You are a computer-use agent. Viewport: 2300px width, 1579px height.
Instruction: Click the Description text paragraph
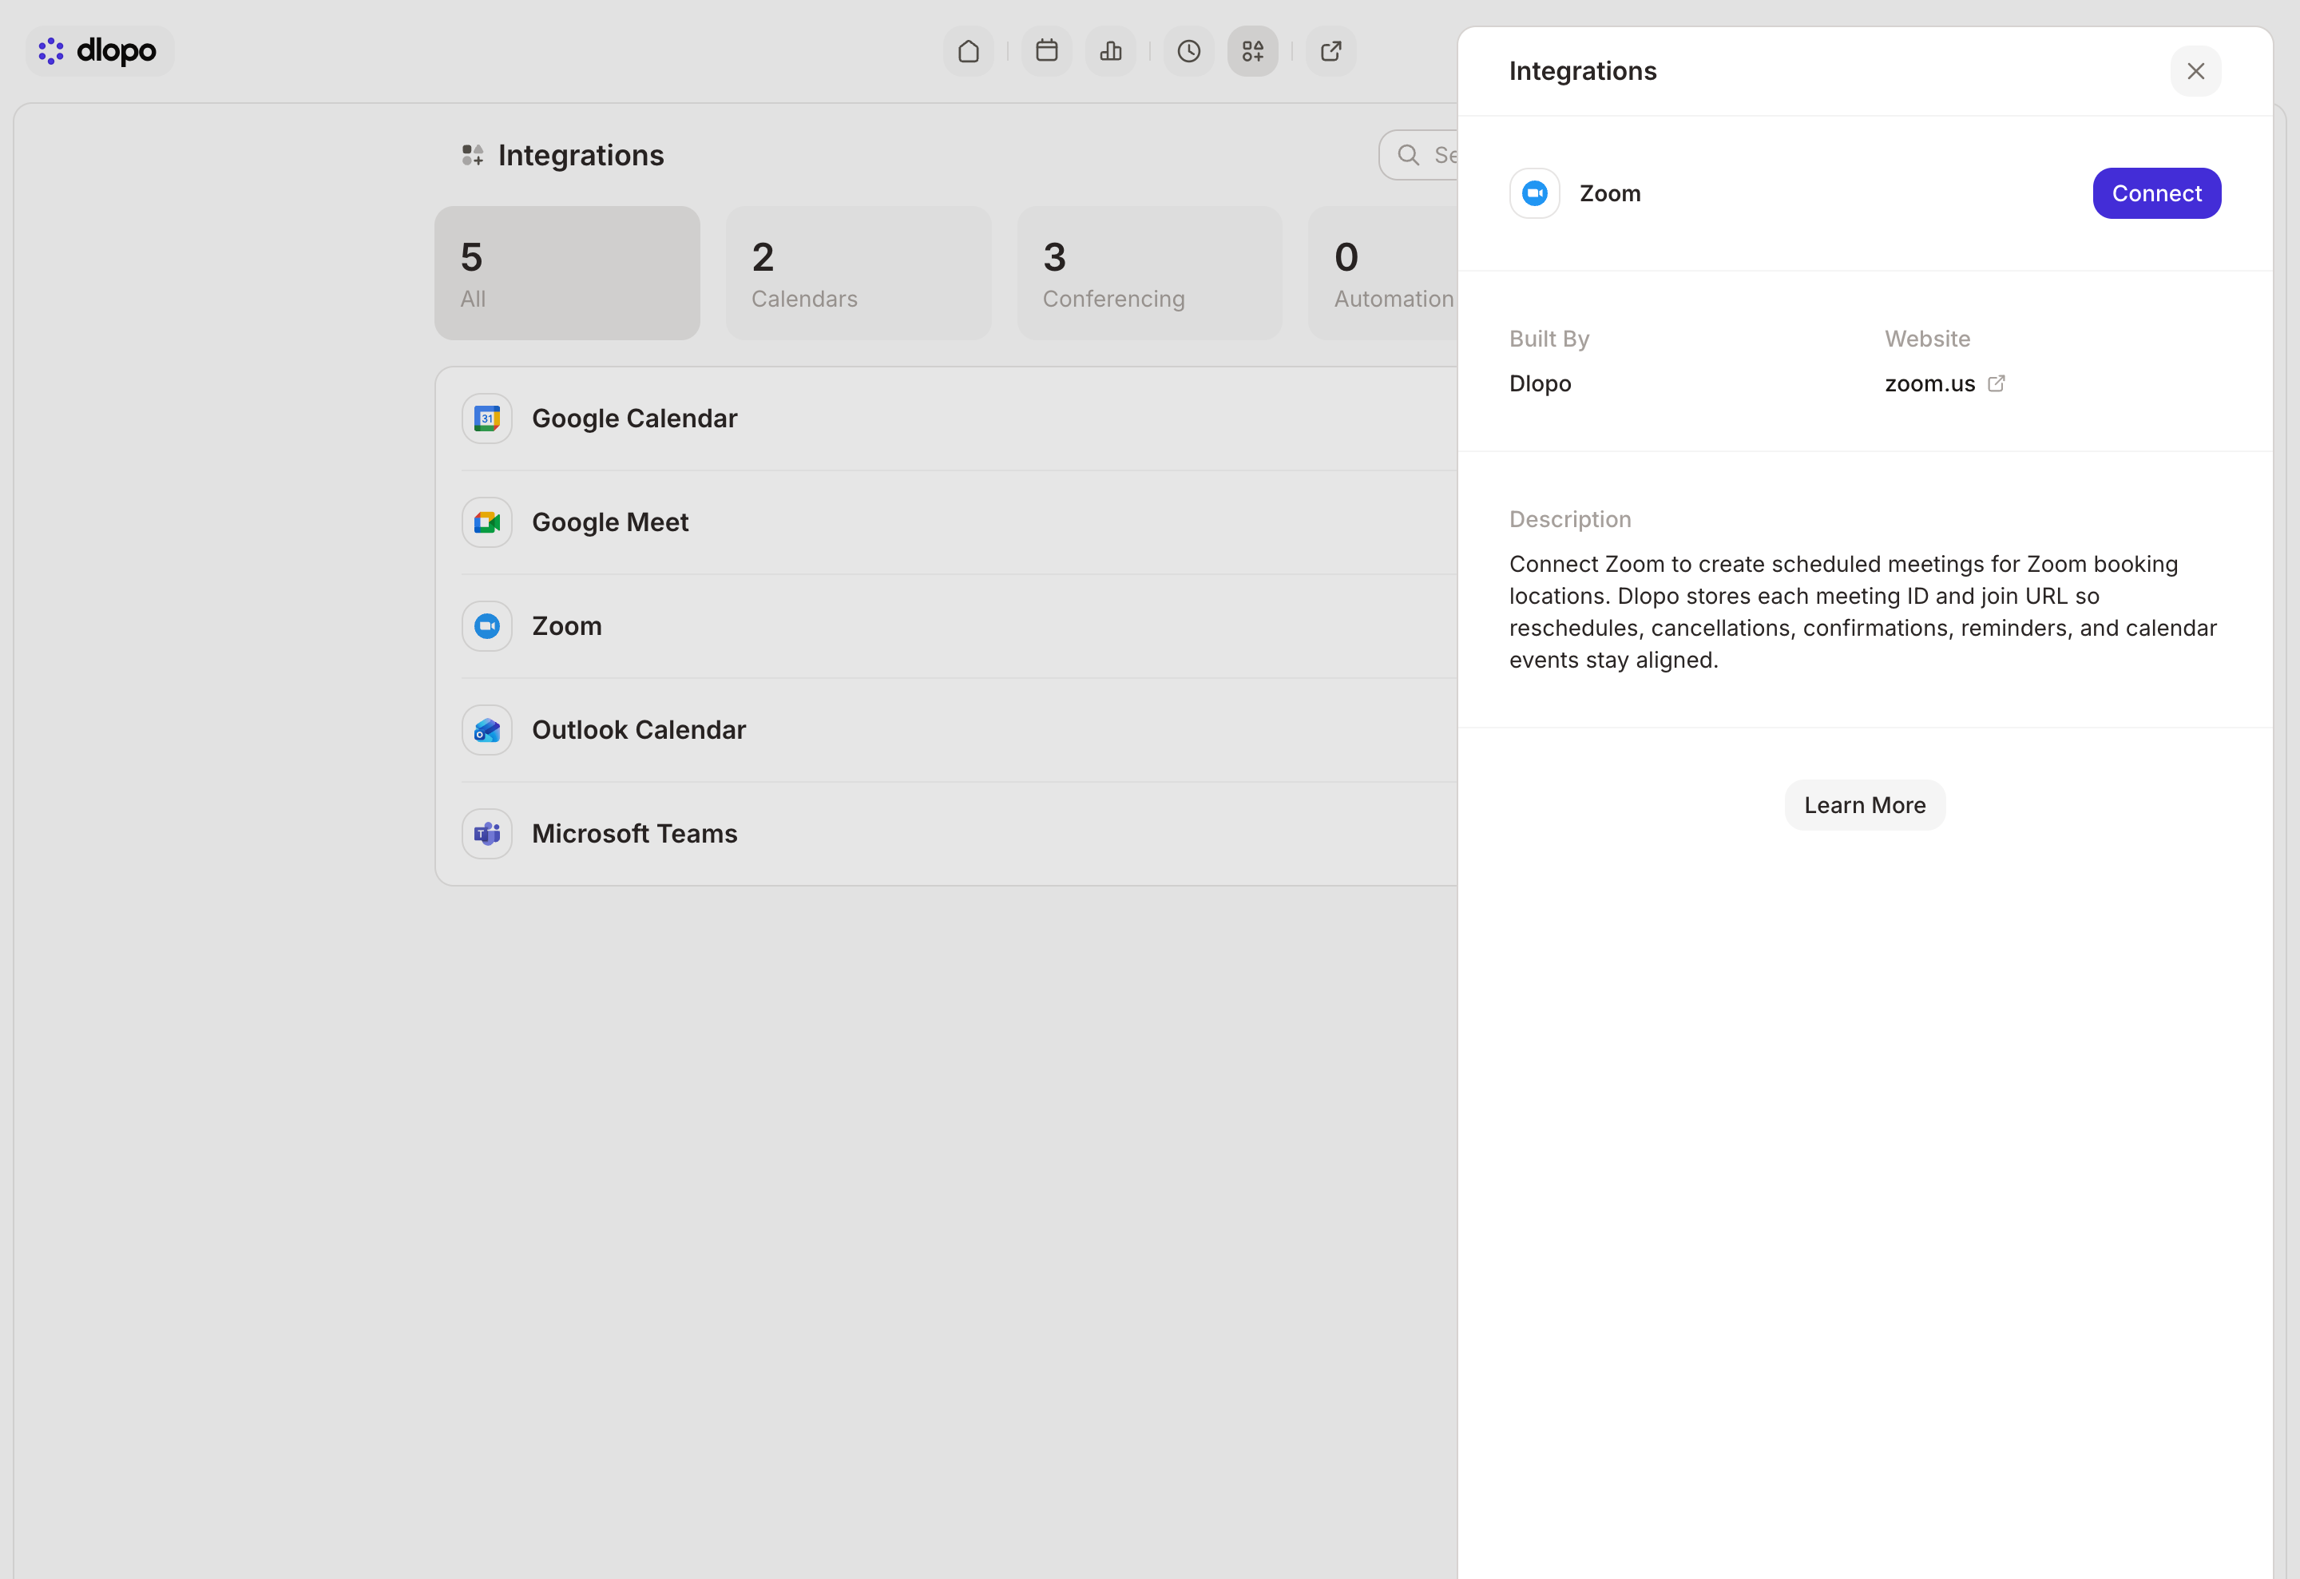pos(1863,612)
